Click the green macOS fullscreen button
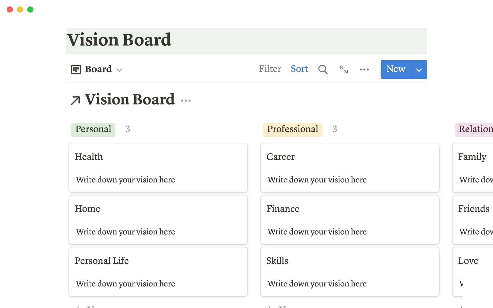493x308 pixels. coord(30,9)
